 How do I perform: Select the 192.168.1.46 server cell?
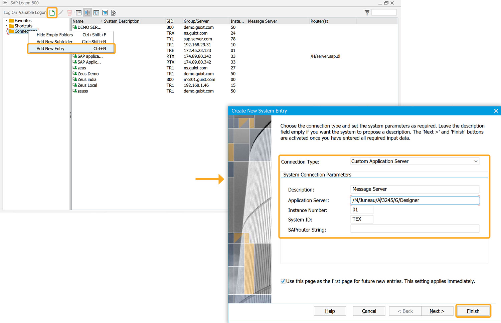click(x=196, y=85)
